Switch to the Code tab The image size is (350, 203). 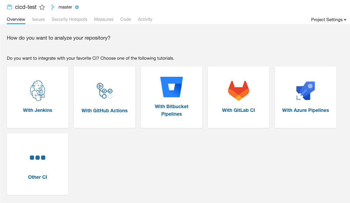126,19
